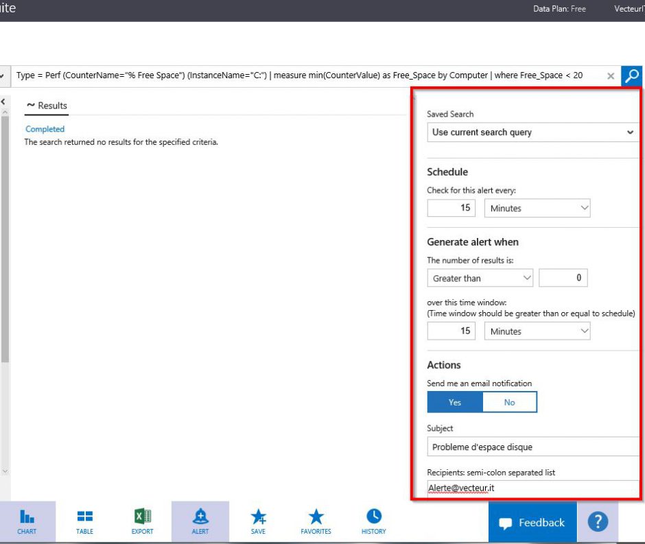
Task: Click the Help question mark icon
Action: pos(598,521)
